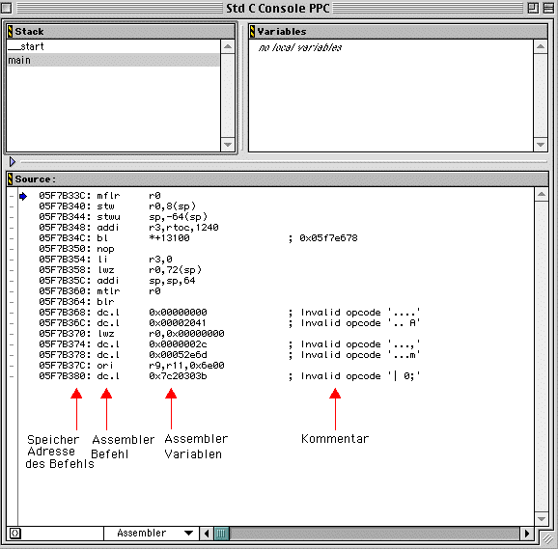Image resolution: width=558 pixels, height=549 pixels.
Task: Set breakpoint at 05F7B350 nop line
Action: coord(12,249)
